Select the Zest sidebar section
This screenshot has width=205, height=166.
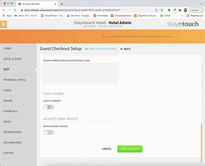pyautogui.click(x=6, y=69)
